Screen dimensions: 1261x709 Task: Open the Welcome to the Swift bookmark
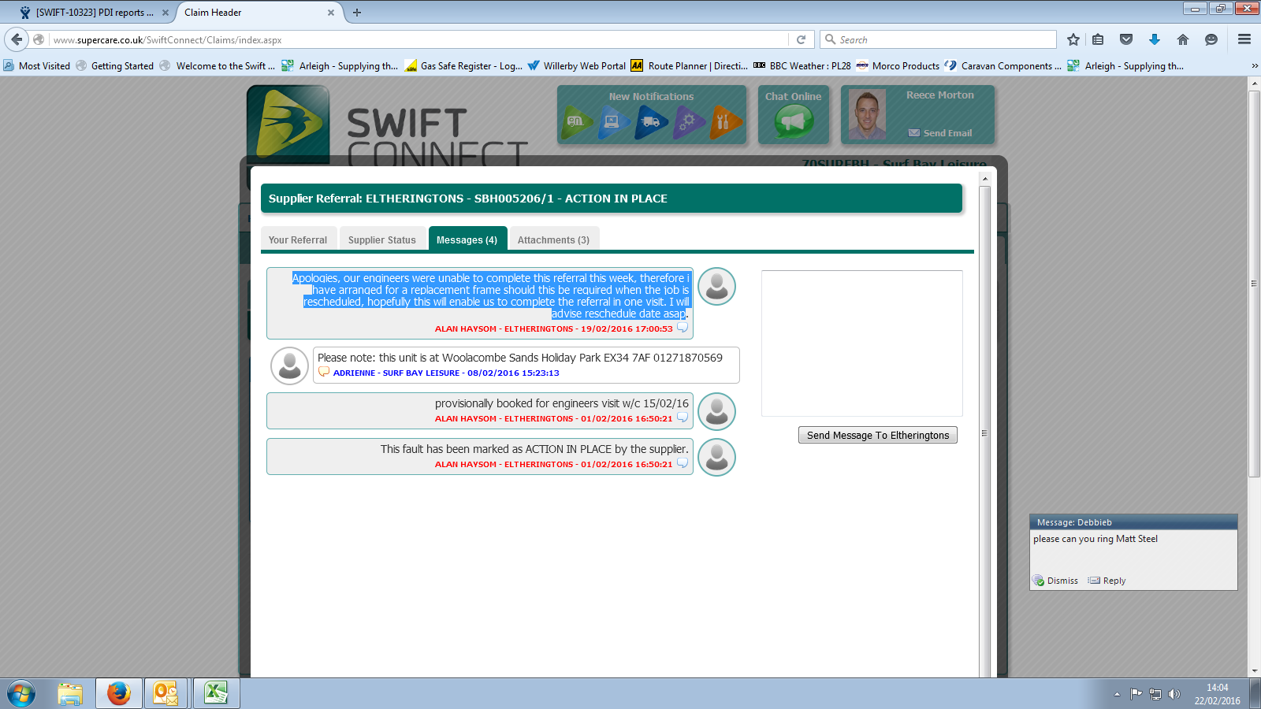click(218, 66)
